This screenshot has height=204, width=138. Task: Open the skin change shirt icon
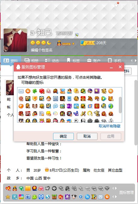116,5
